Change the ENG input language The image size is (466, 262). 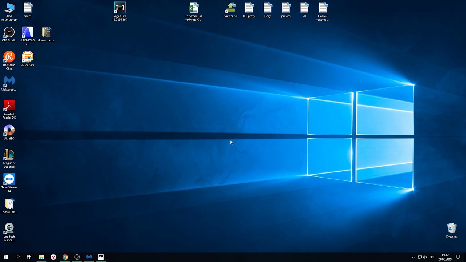click(433, 257)
